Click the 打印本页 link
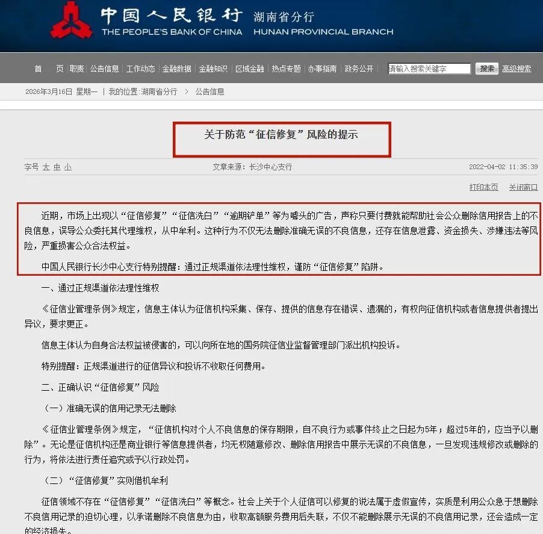The height and width of the screenshot is (534, 543). click(483, 187)
